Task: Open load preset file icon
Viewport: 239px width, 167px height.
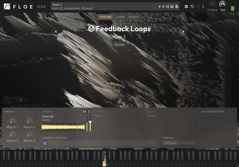Action: [x=177, y=7]
